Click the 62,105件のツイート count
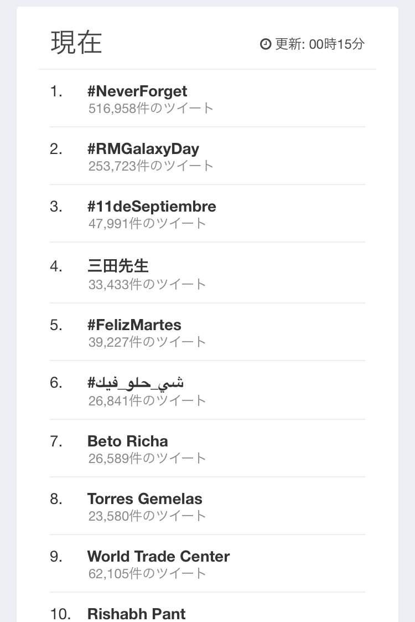The height and width of the screenshot is (622, 415). pyautogui.click(x=147, y=573)
